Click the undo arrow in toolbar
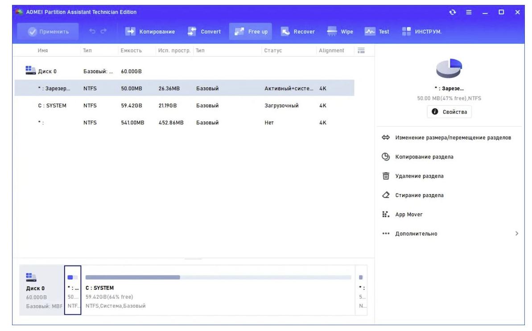This screenshot has width=532, height=331. [x=92, y=32]
